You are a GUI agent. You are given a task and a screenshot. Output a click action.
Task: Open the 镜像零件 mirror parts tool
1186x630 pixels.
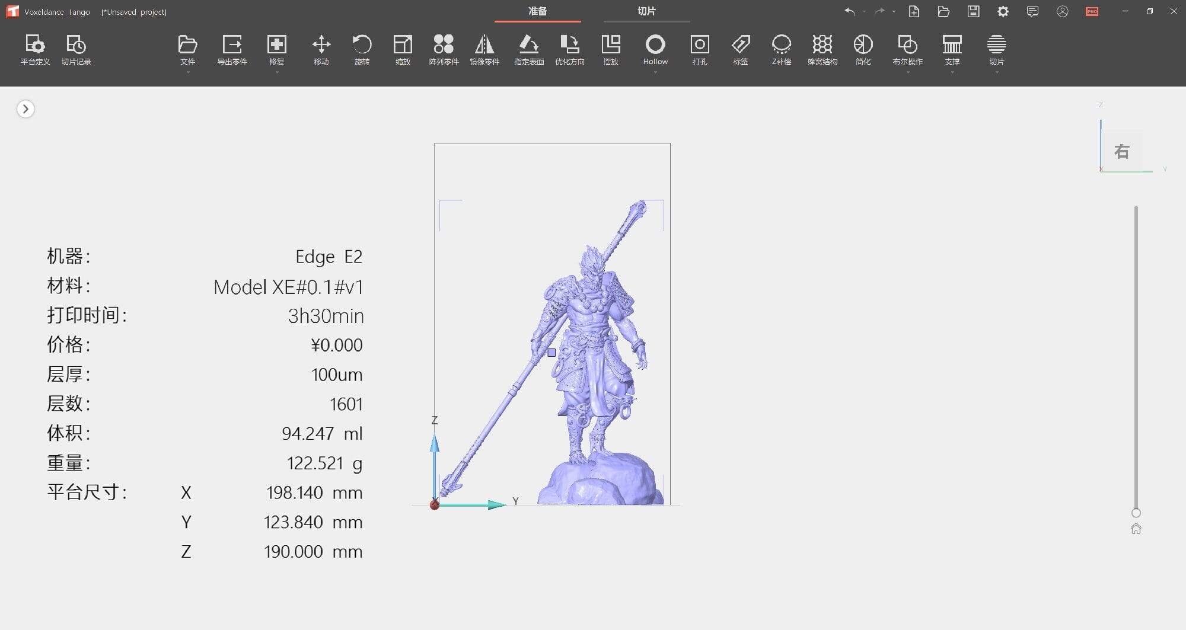point(484,50)
